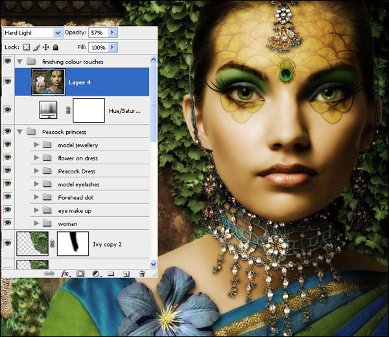
Task: Hide the model jewellery group
Action: coord(8,144)
